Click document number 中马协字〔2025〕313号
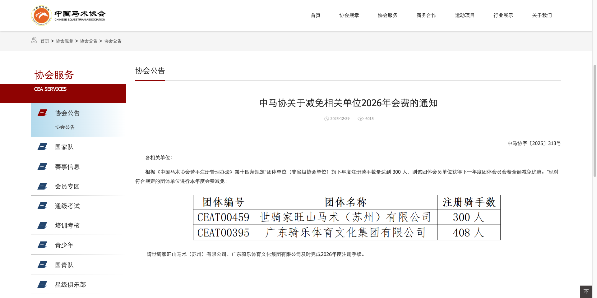This screenshot has width=597, height=298. click(534, 143)
